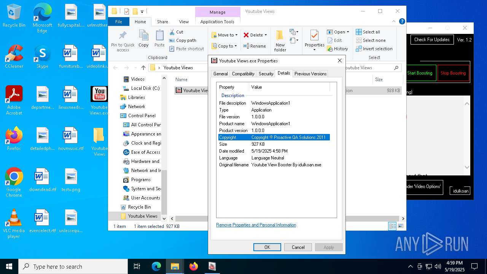The height and width of the screenshot is (274, 487).
Task: Select Local Disk (C:) in tree
Action: point(142,88)
